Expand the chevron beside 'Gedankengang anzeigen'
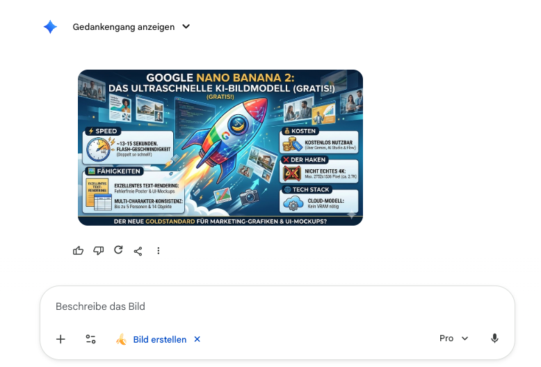The height and width of the screenshot is (367, 541). pos(186,26)
